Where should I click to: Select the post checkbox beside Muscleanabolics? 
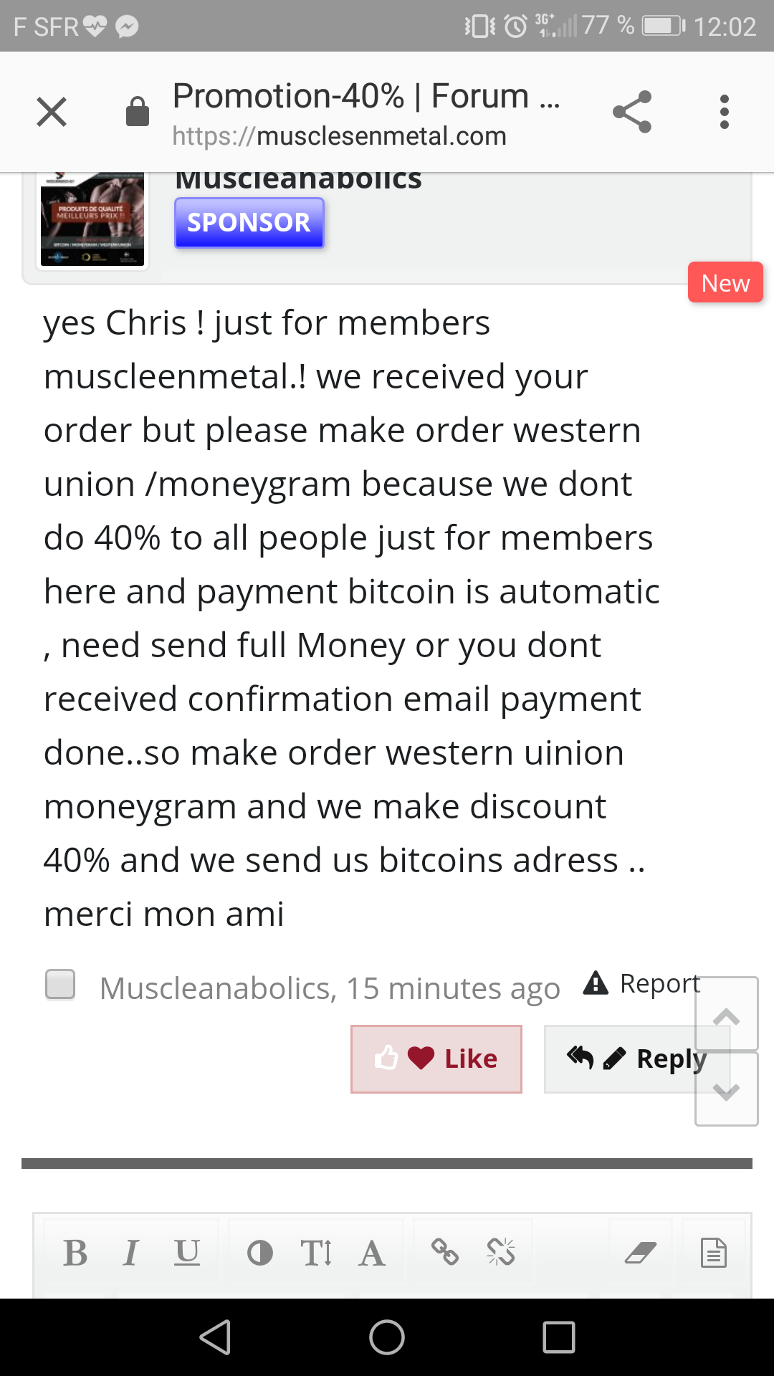pyautogui.click(x=60, y=984)
